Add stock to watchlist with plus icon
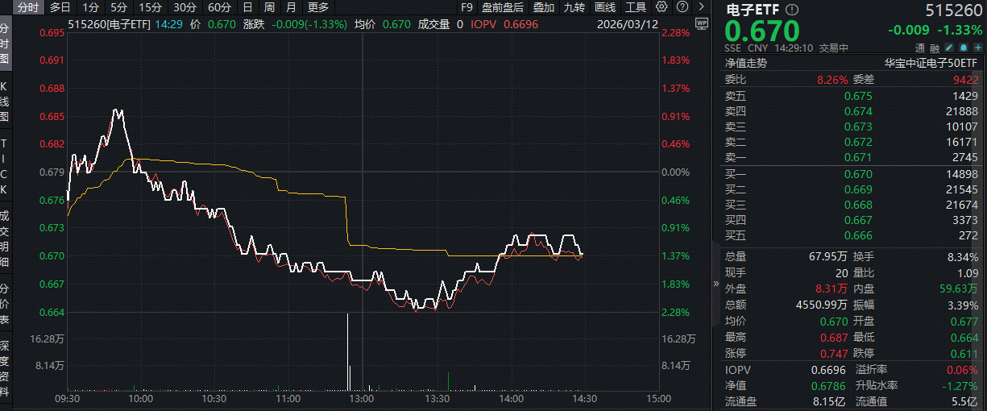 click(977, 48)
